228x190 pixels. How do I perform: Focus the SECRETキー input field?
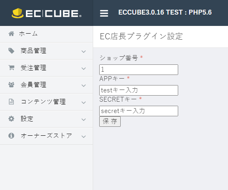pyautogui.click(x=139, y=111)
